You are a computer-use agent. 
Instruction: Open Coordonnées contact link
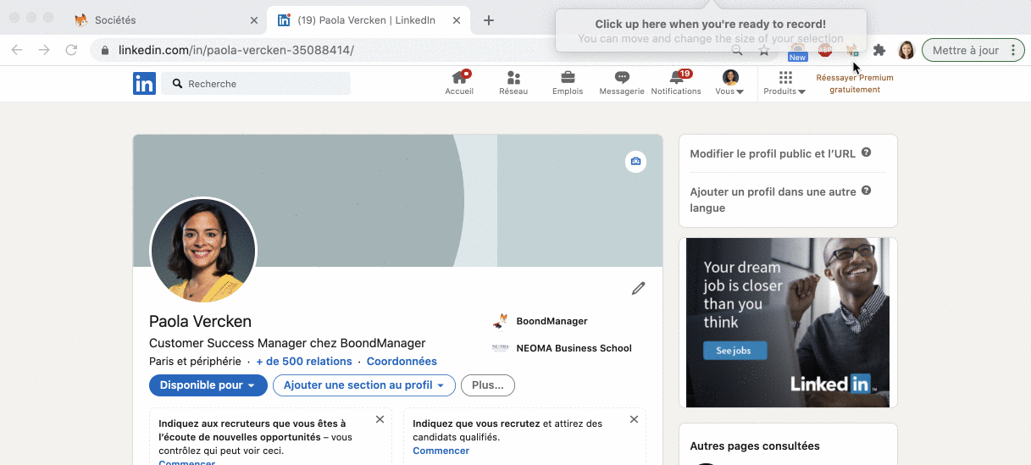pos(402,362)
